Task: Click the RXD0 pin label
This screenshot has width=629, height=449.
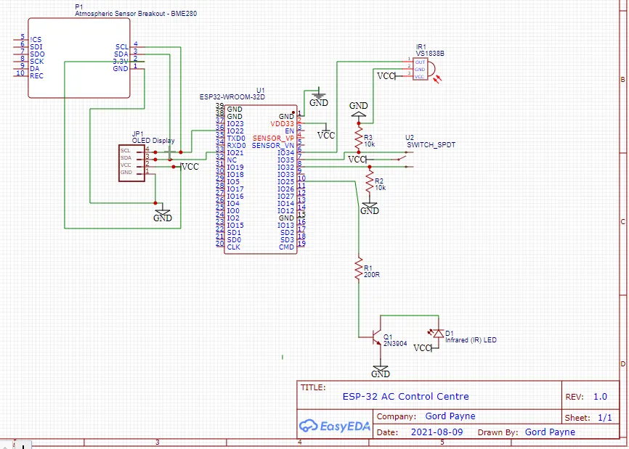Action: (x=236, y=145)
